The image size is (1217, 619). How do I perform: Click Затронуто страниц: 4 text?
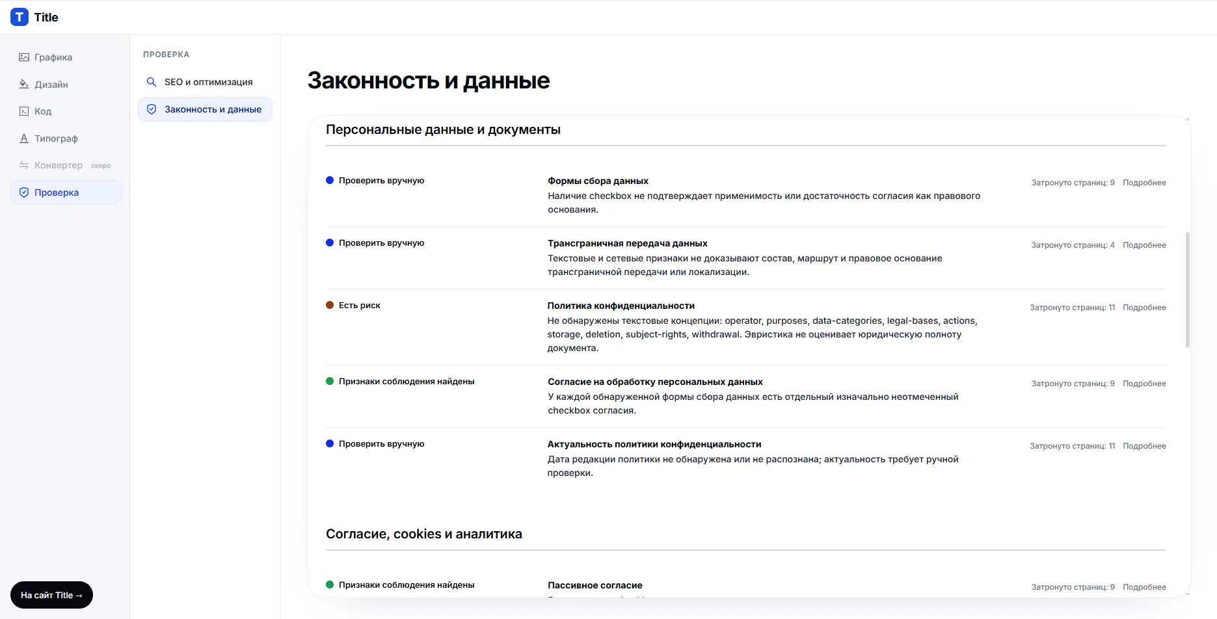pos(1073,245)
